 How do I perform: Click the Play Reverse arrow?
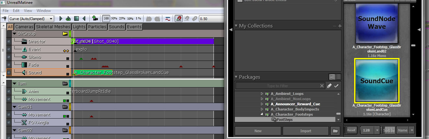pos(84,19)
